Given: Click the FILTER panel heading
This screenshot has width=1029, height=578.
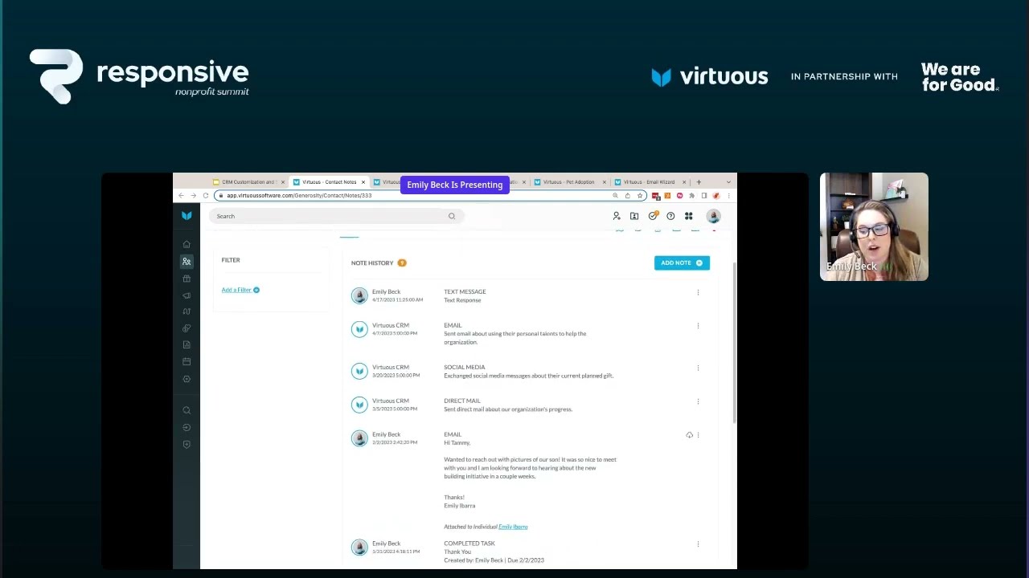Looking at the screenshot, I should tap(231, 260).
